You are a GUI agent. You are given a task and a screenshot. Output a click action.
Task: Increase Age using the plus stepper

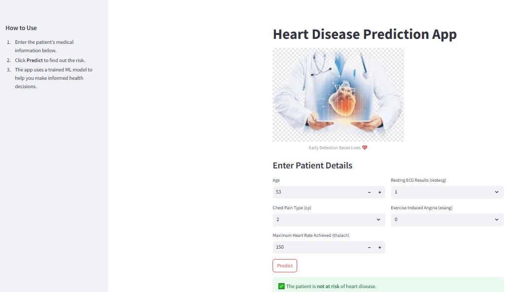[x=379, y=192]
